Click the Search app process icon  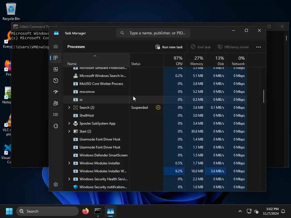click(76, 108)
